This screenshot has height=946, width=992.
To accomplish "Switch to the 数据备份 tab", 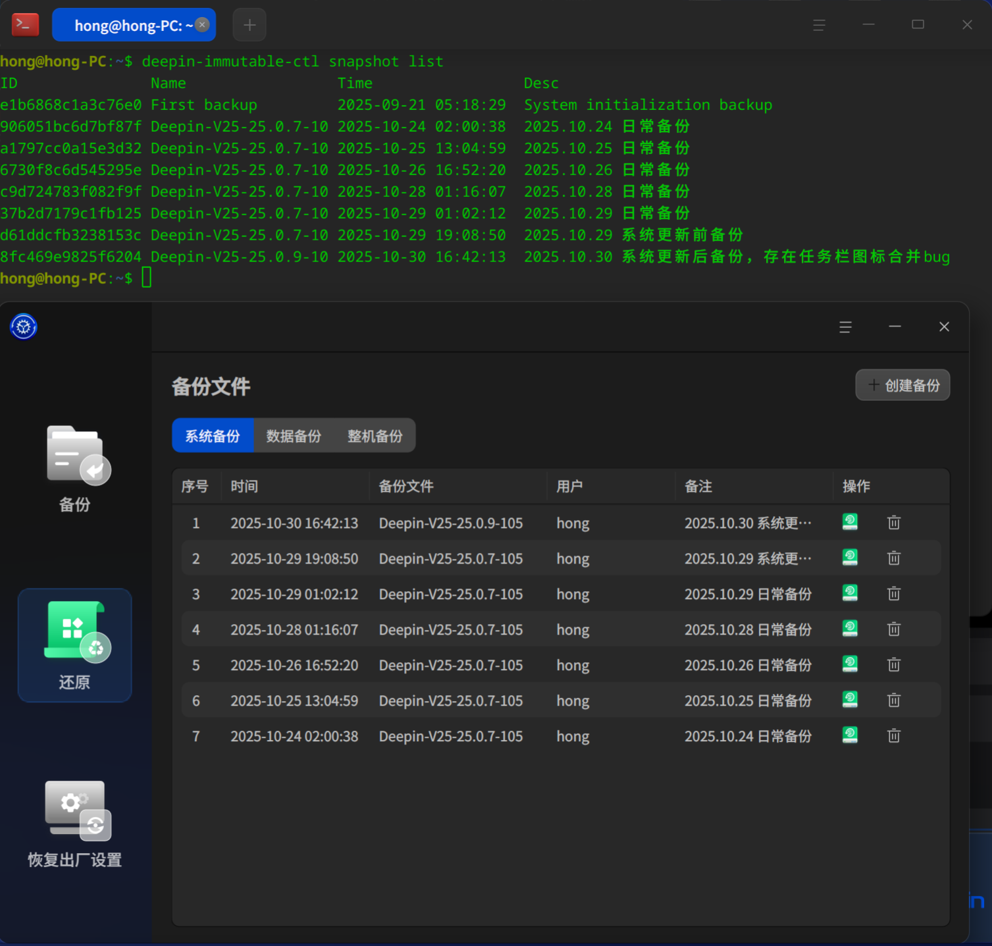I will (x=294, y=436).
